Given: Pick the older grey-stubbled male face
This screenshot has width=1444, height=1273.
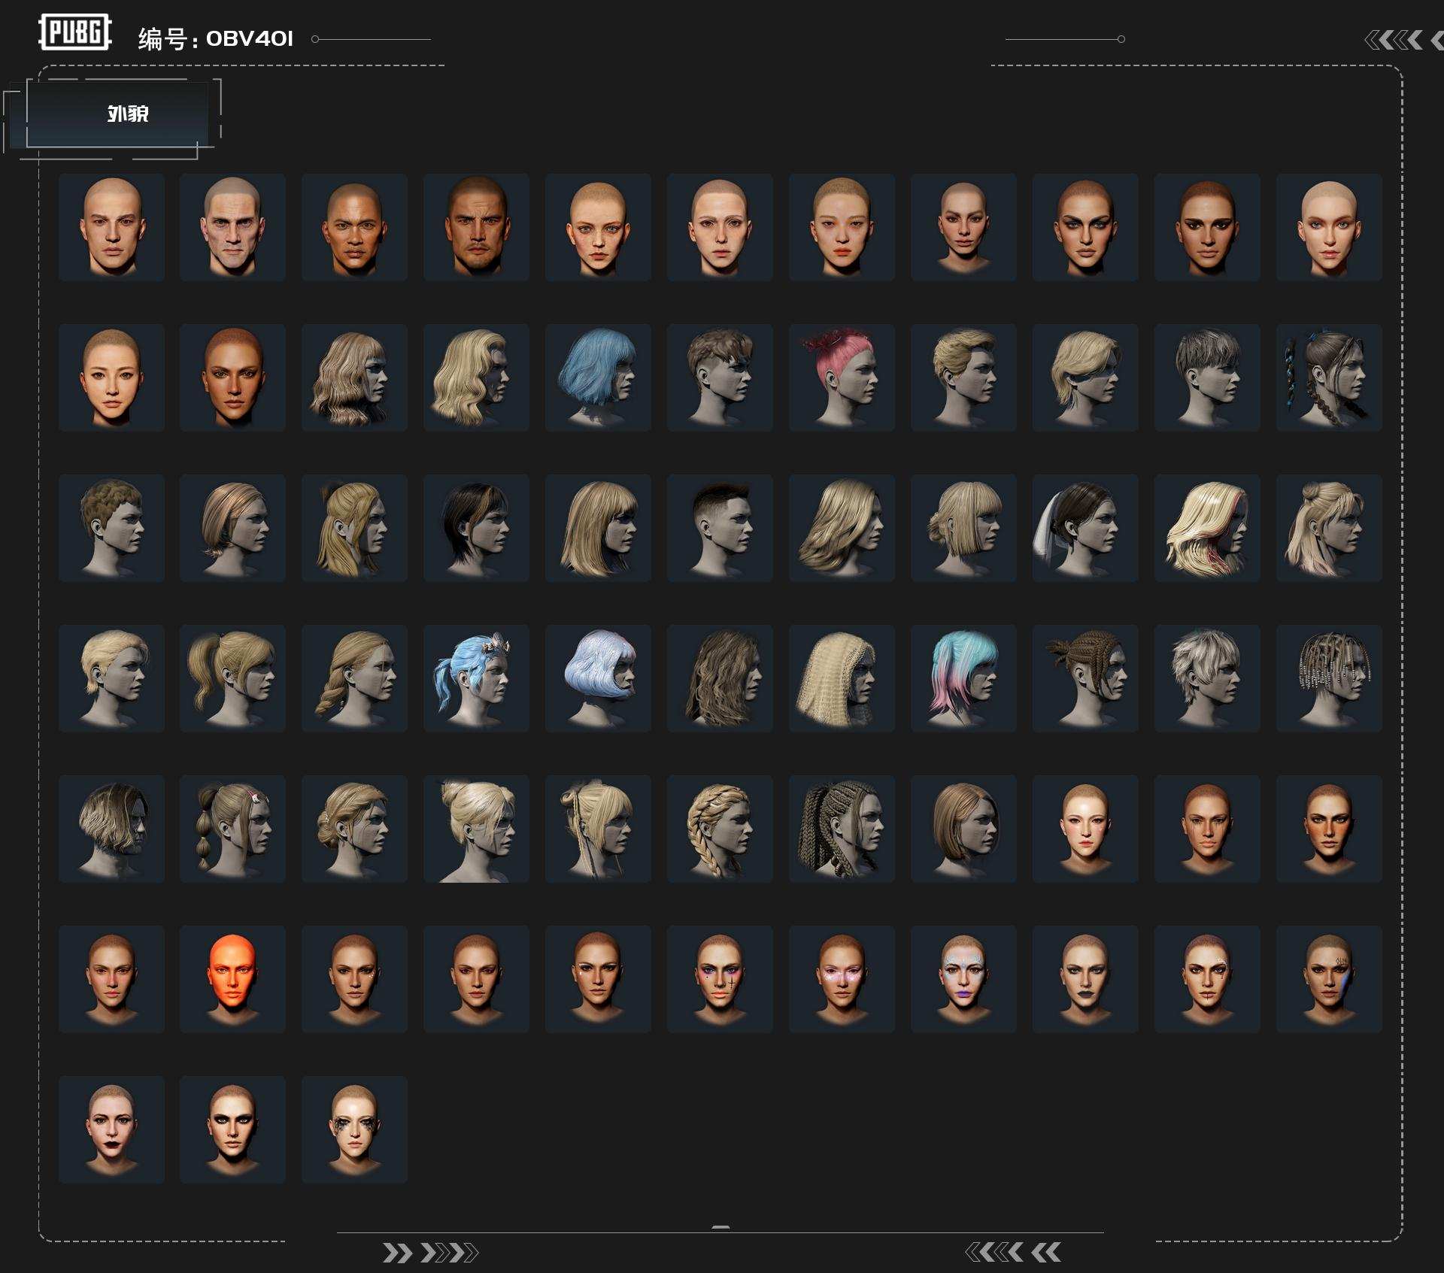Looking at the screenshot, I should tap(232, 227).
